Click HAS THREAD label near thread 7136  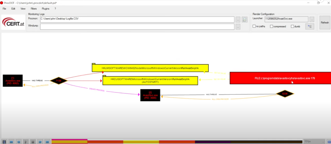click(37, 81)
